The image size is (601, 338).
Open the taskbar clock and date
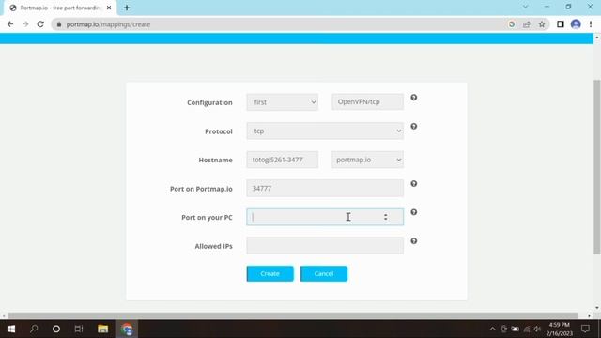(x=560, y=330)
